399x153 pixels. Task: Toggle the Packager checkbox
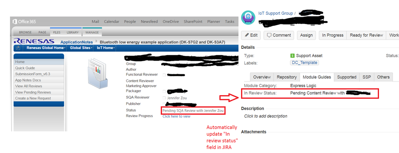164,91
